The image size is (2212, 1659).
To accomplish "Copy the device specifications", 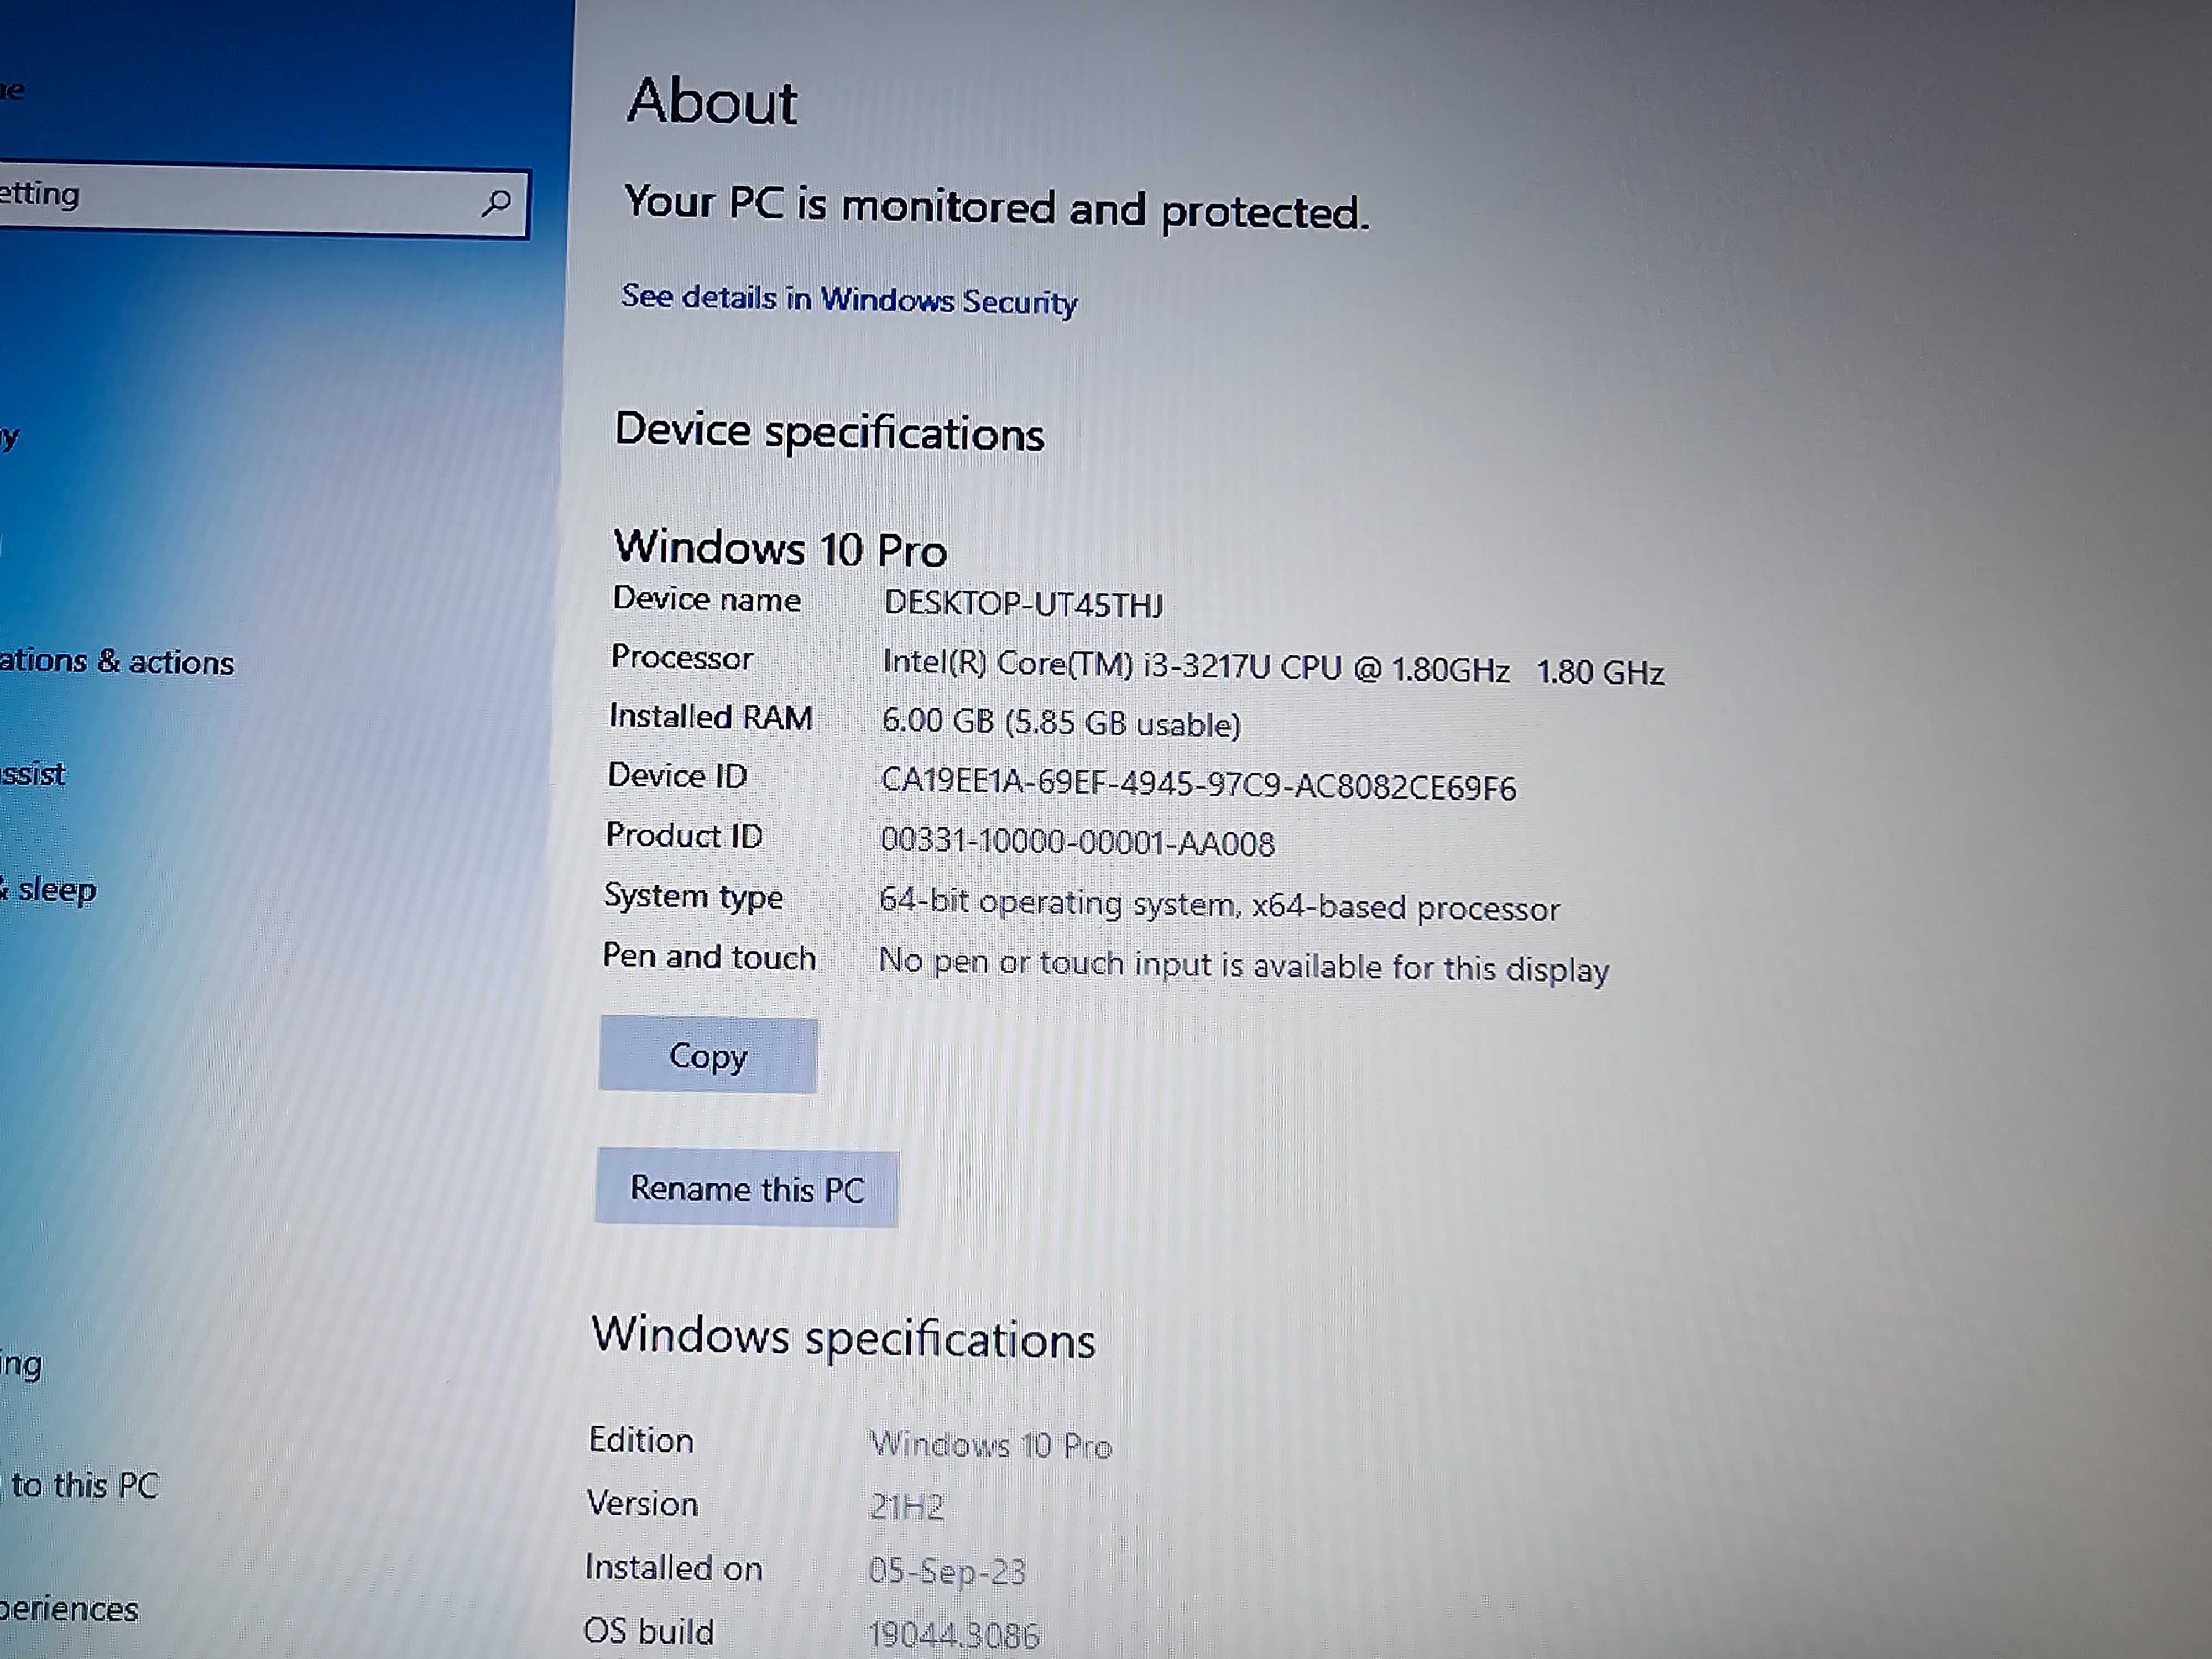I will coord(708,1055).
